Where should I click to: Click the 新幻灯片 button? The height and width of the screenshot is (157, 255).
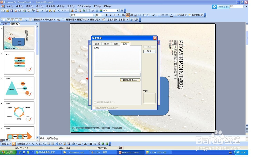196,15
